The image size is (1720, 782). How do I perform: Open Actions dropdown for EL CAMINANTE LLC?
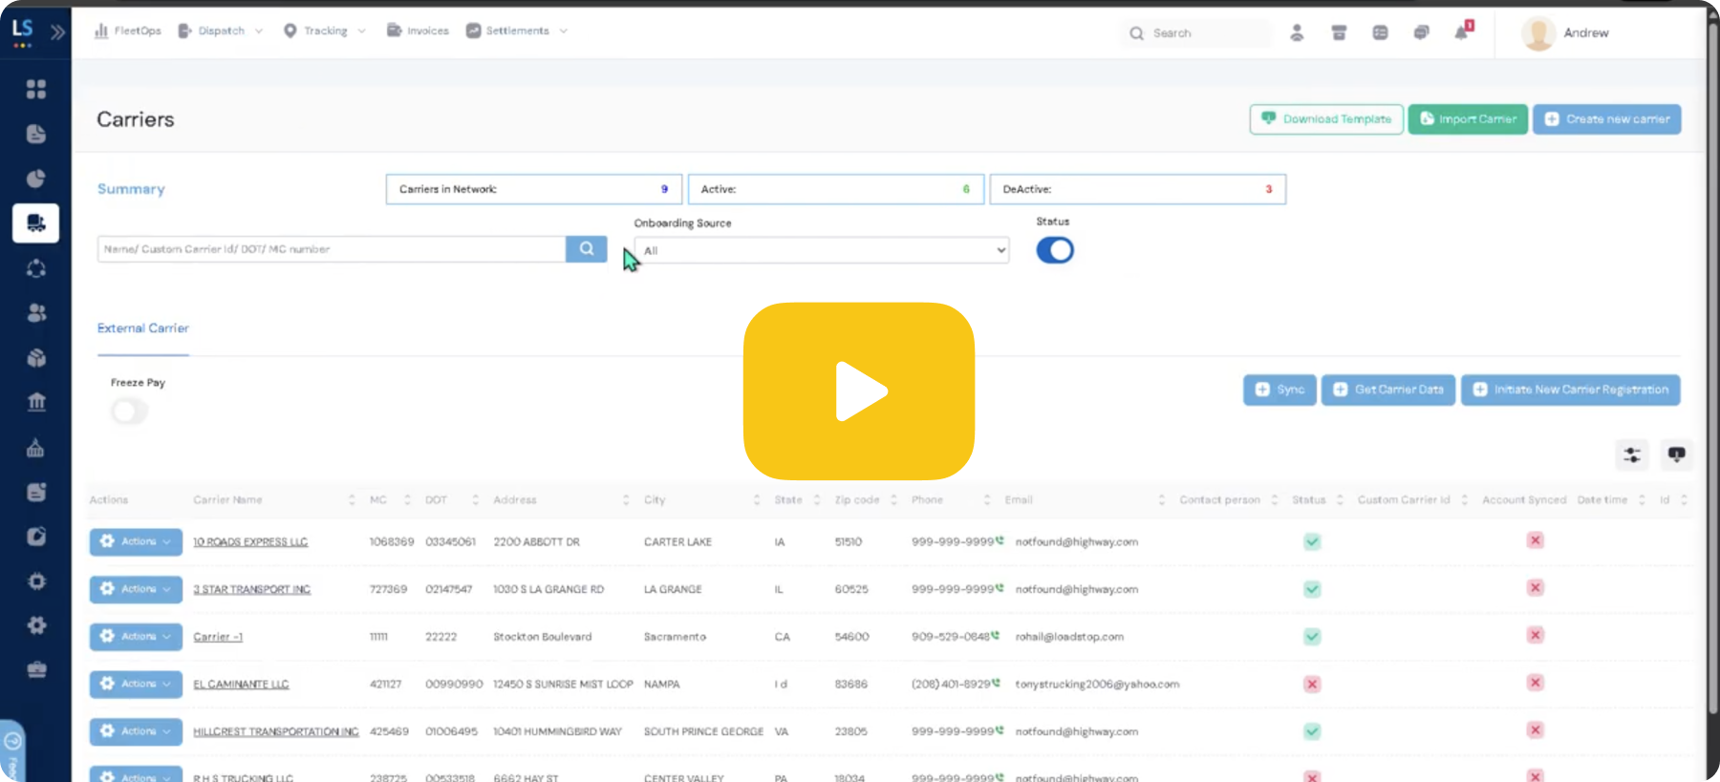tap(136, 684)
